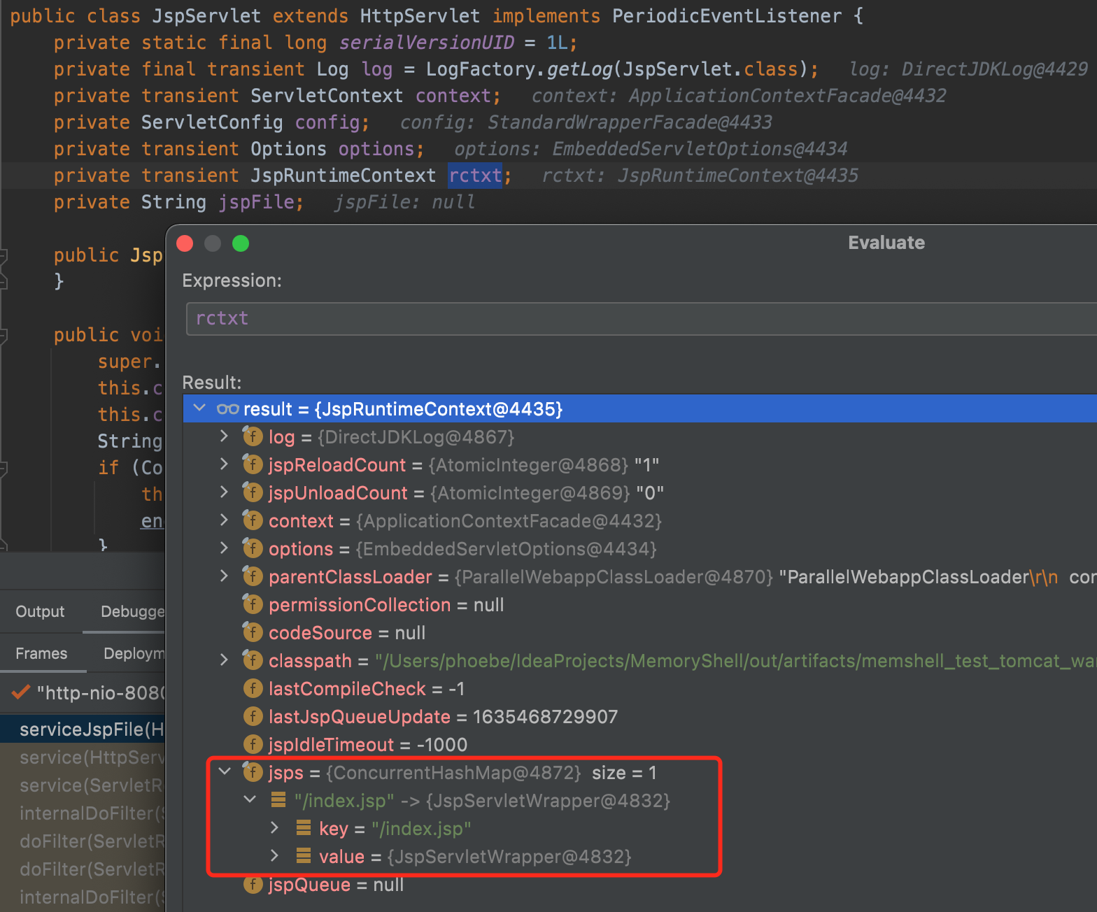Collapse the result JspRuntimeContext@4435 node
Screen dimensions: 1097x912
tap(199, 408)
